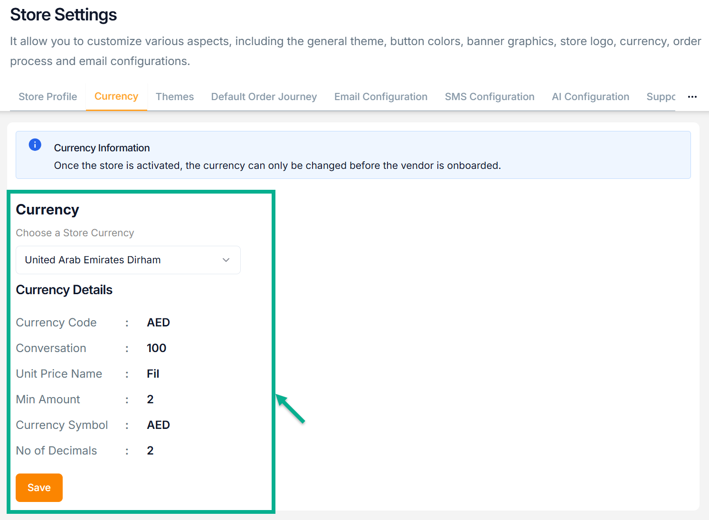This screenshot has height=520, width=709.
Task: Click the Min Amount value
Action: [150, 399]
